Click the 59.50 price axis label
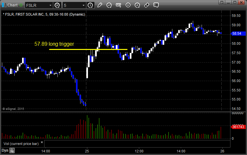 [x=236, y=16]
